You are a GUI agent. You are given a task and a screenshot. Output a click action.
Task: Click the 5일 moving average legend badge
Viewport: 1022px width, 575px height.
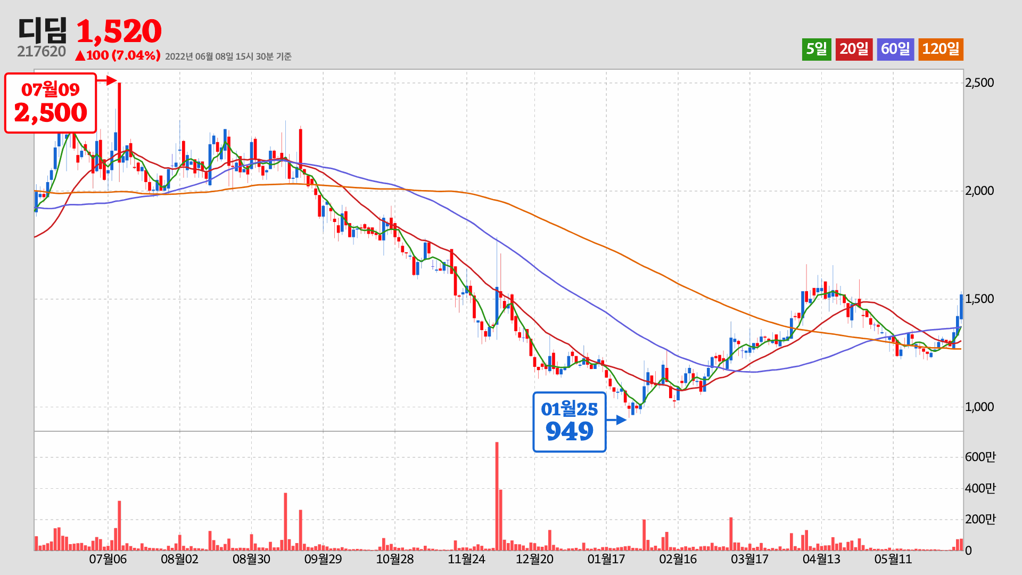pyautogui.click(x=817, y=50)
